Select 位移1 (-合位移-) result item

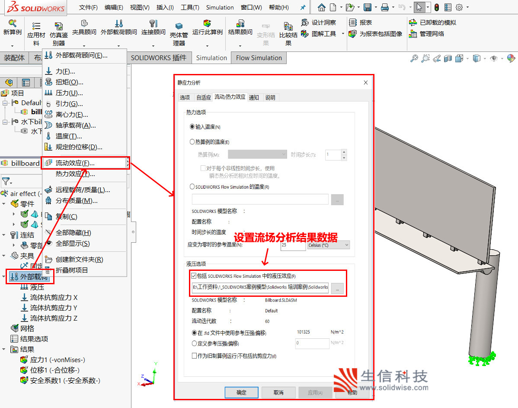[50, 370]
